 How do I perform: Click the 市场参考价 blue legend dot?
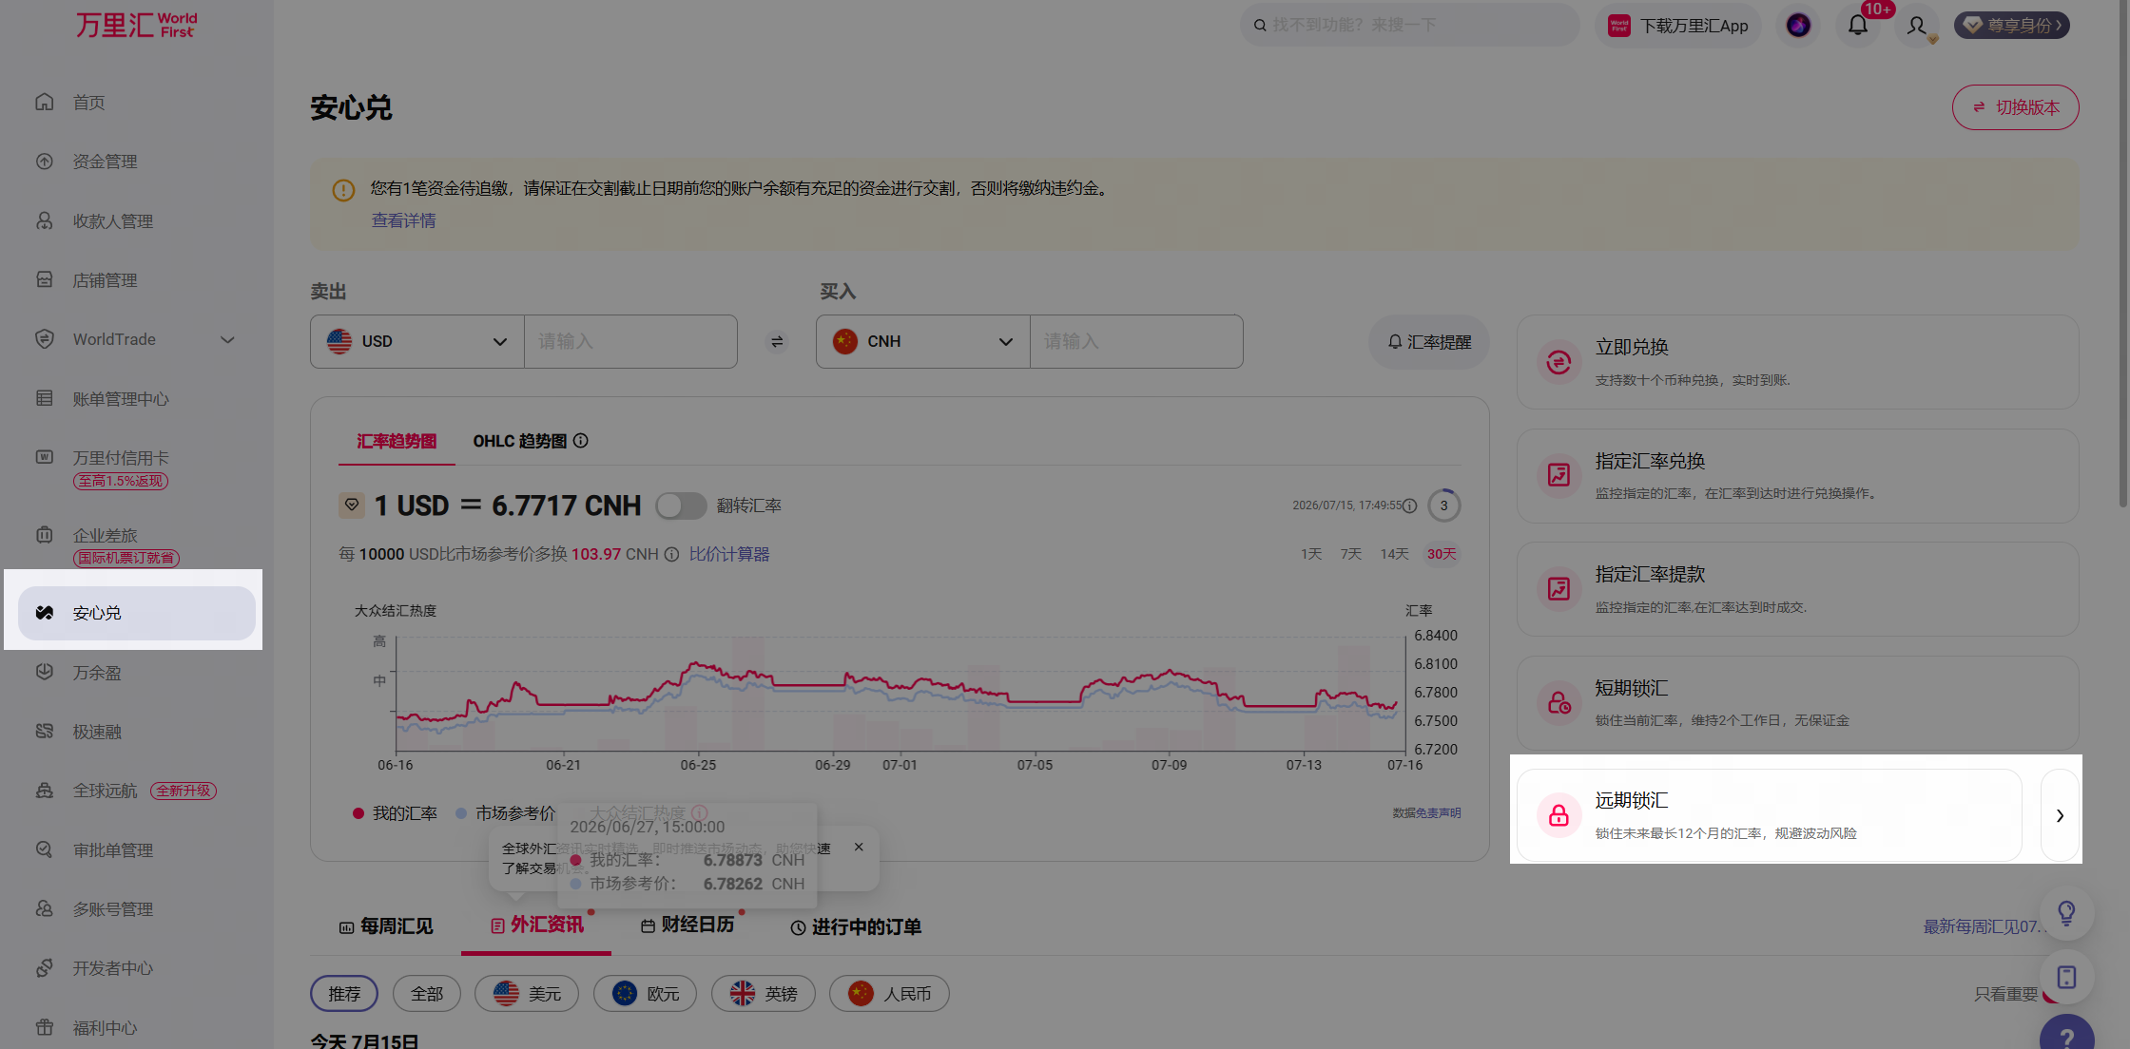pyautogui.click(x=461, y=813)
